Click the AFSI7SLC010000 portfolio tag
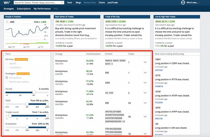Screen dimensions: 210x137 point(113,111)
